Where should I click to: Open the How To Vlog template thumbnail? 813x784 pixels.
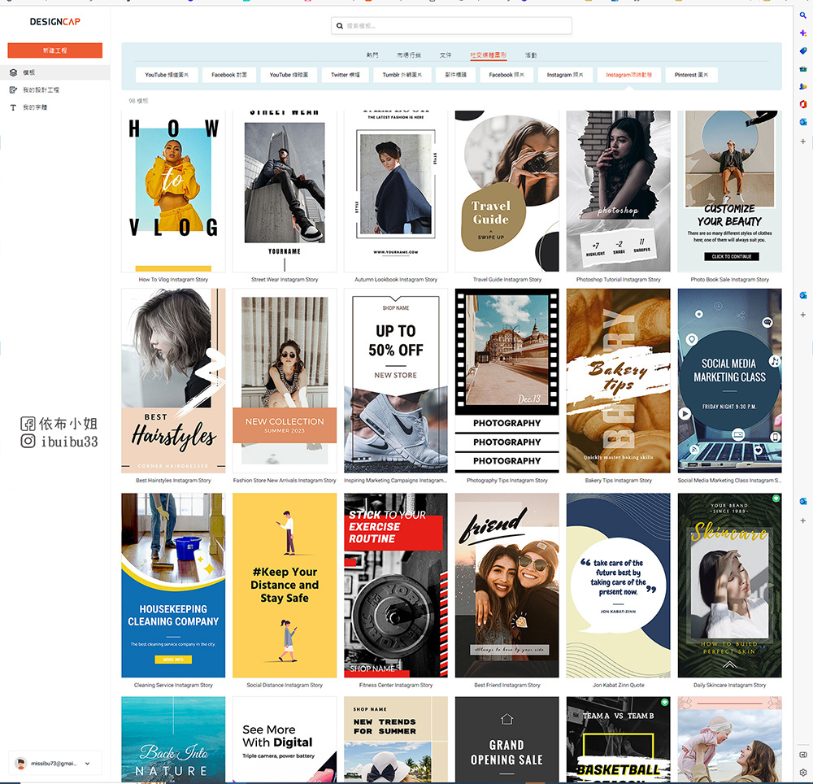click(x=173, y=191)
